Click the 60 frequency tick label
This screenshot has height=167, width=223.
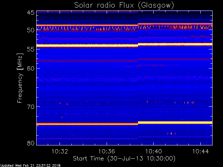pos(31,69)
